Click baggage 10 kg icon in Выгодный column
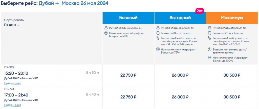The height and width of the screenshot is (109, 259). click(x=158, y=33)
